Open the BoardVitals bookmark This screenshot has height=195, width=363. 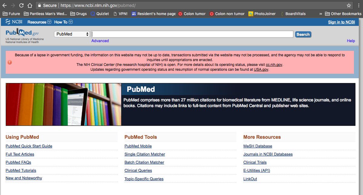(293, 14)
